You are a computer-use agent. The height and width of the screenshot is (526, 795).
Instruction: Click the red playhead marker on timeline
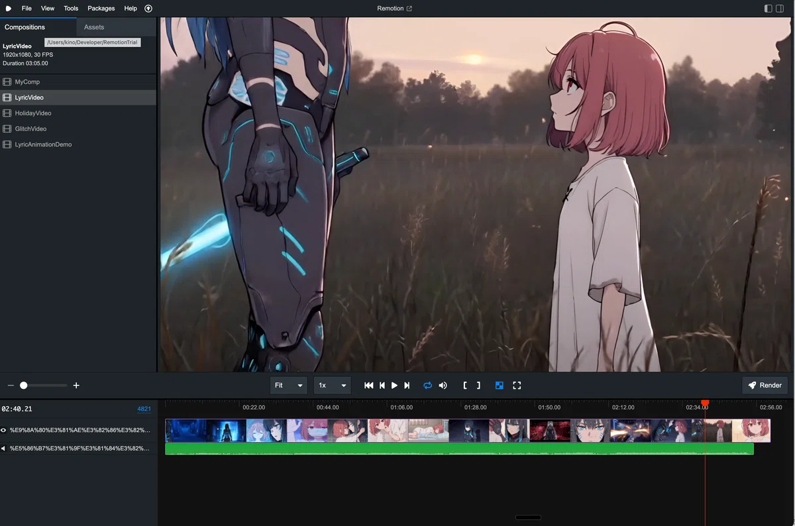705,403
